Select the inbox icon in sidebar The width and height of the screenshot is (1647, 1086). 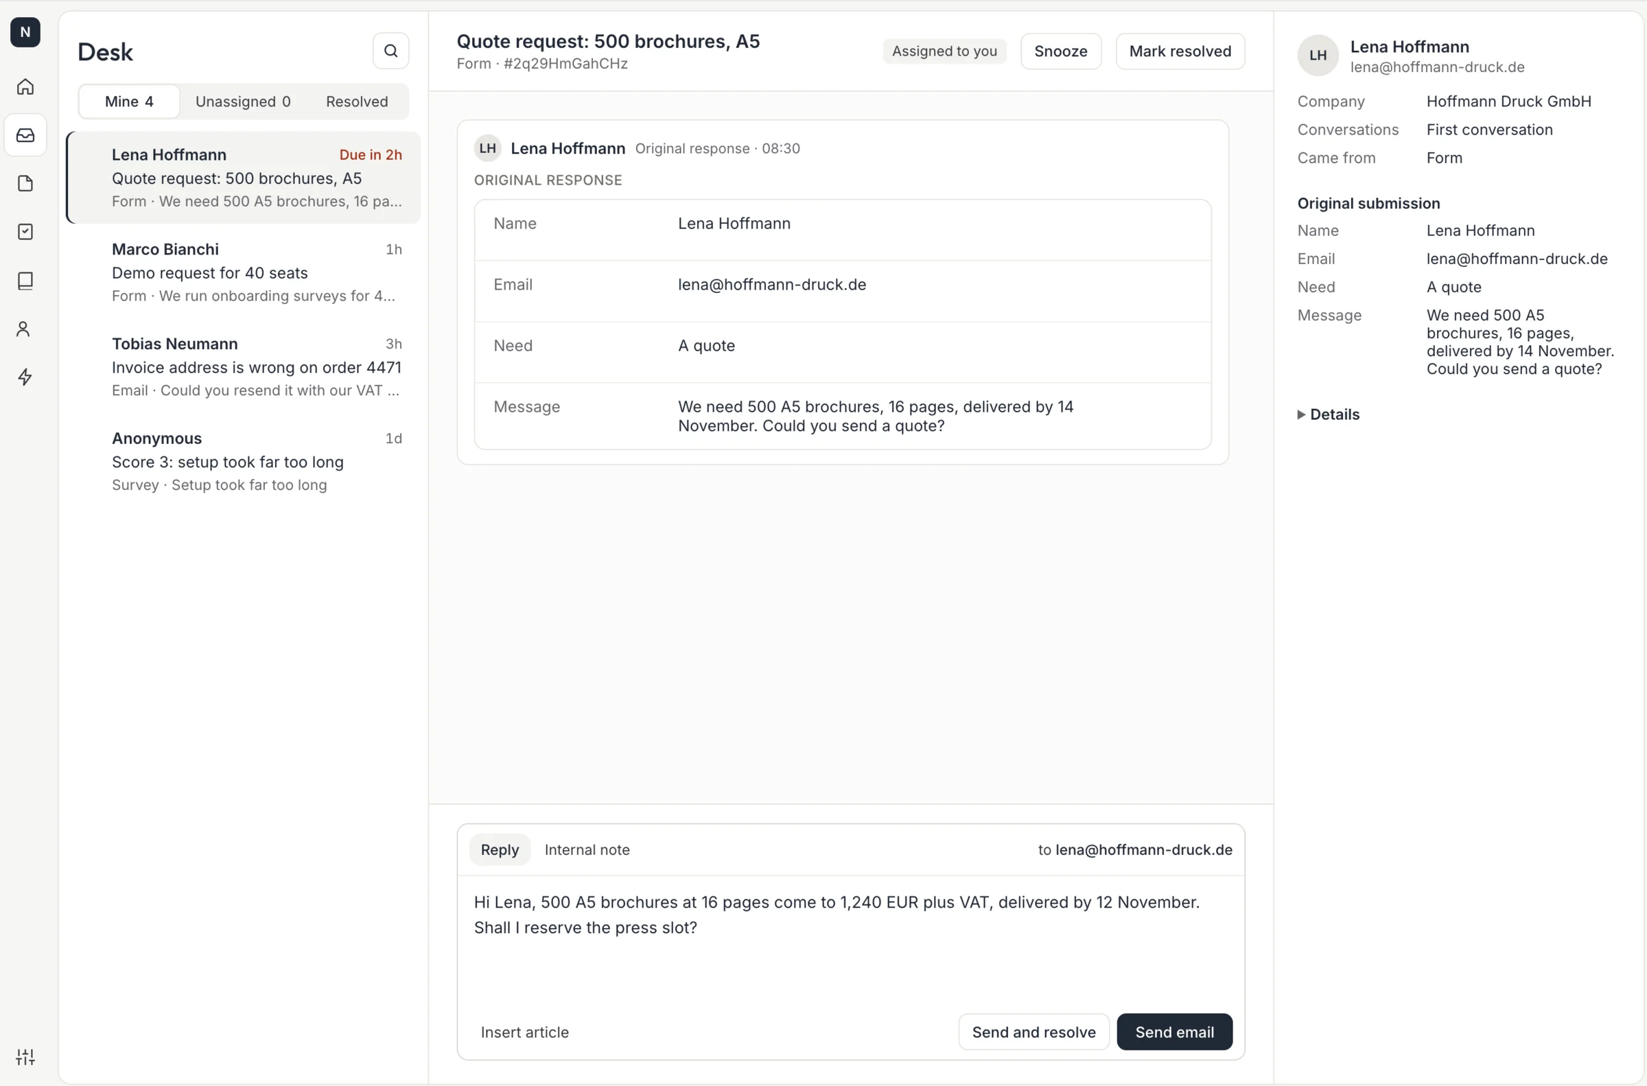(x=25, y=135)
